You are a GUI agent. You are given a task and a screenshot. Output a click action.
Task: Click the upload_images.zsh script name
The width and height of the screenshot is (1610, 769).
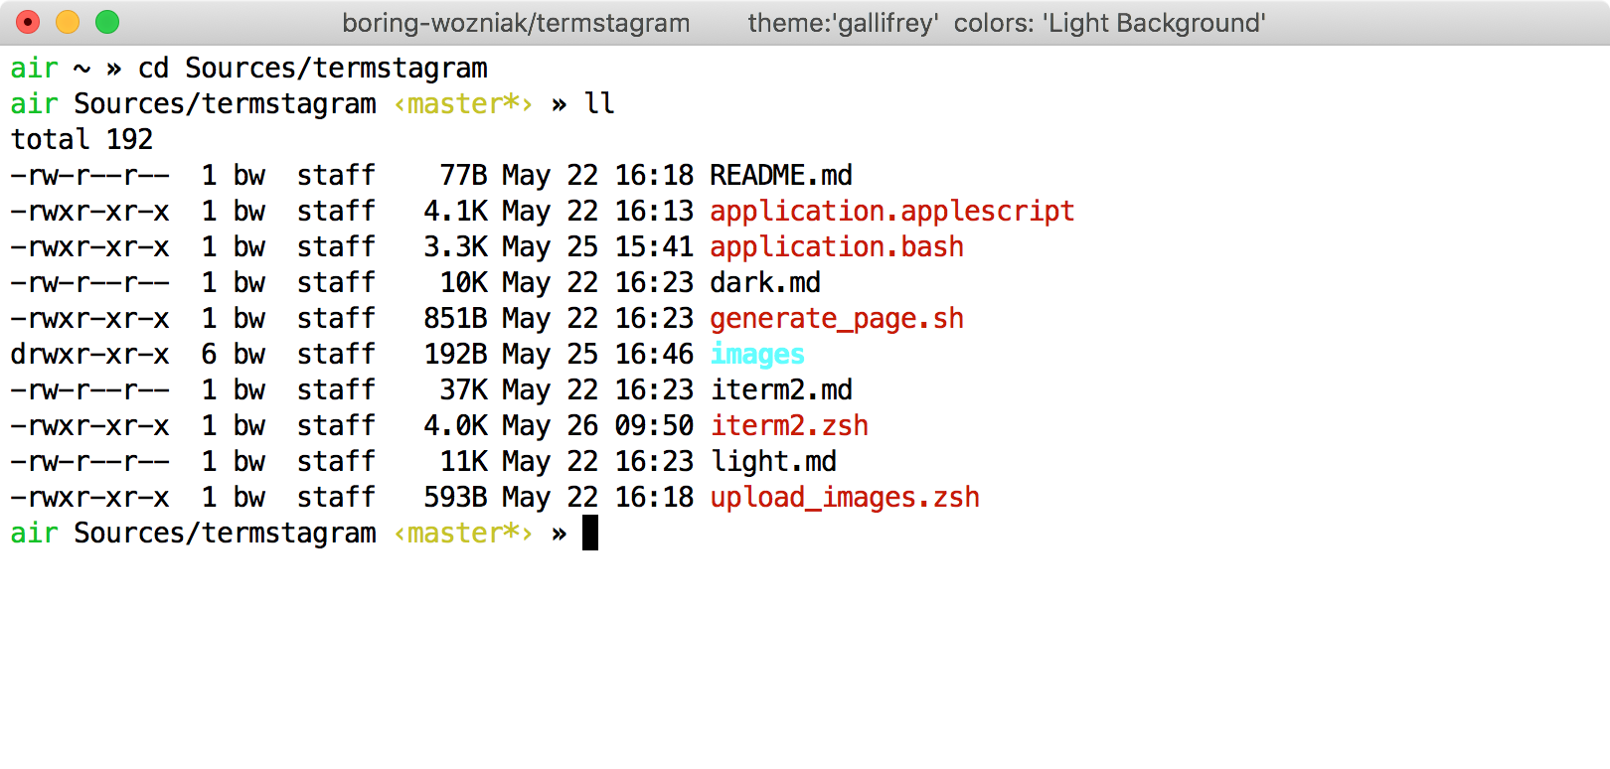[x=844, y=498]
